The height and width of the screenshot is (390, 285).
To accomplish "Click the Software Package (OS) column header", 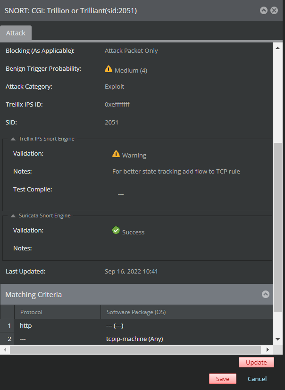I will 187,312.
